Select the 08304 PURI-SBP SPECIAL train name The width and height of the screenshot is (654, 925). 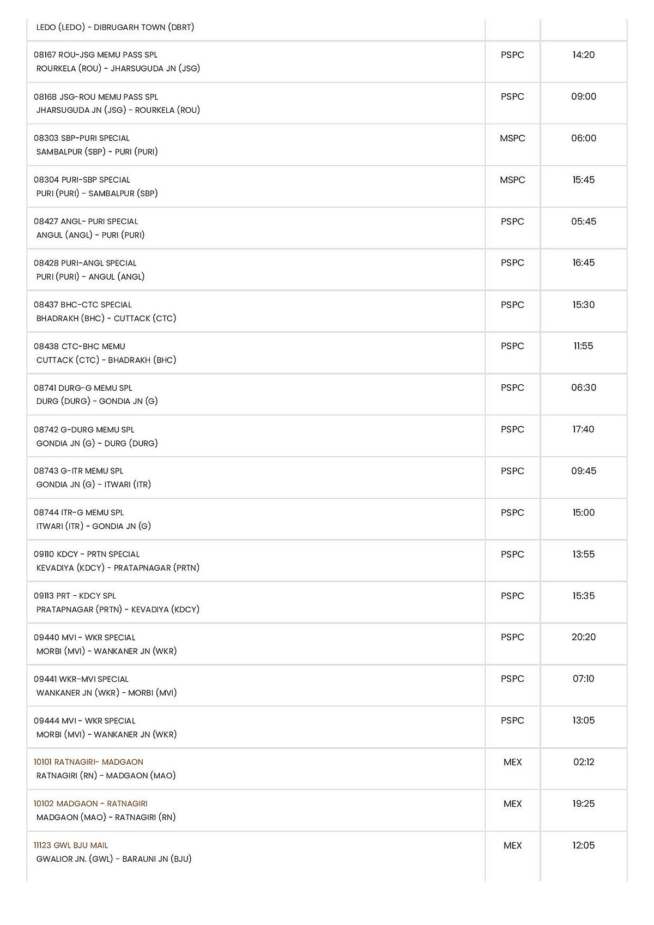coord(82,180)
